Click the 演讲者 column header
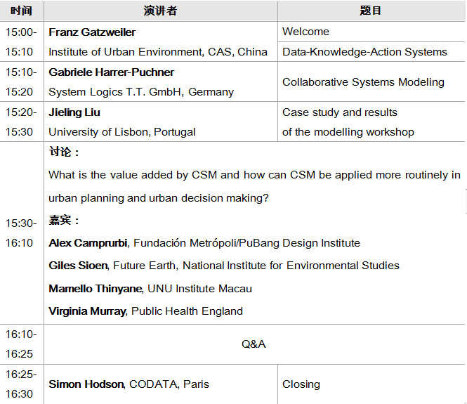 [x=160, y=11]
